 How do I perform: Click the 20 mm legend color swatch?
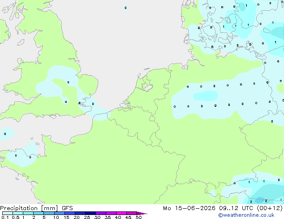click(80, 213)
